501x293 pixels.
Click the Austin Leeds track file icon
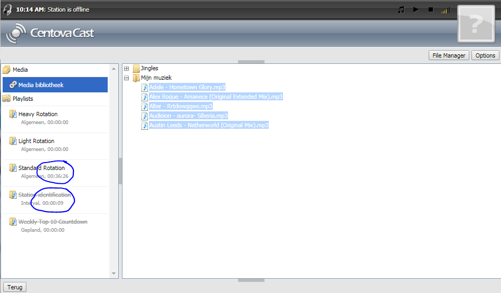point(145,125)
